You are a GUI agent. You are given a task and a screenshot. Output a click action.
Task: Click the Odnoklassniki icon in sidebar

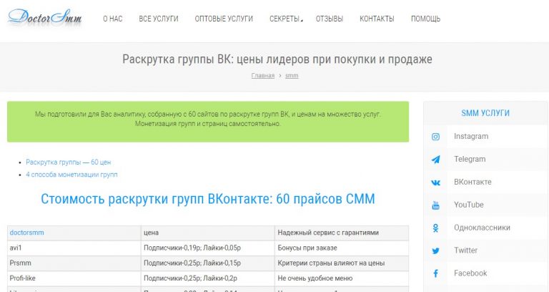tap(435, 228)
